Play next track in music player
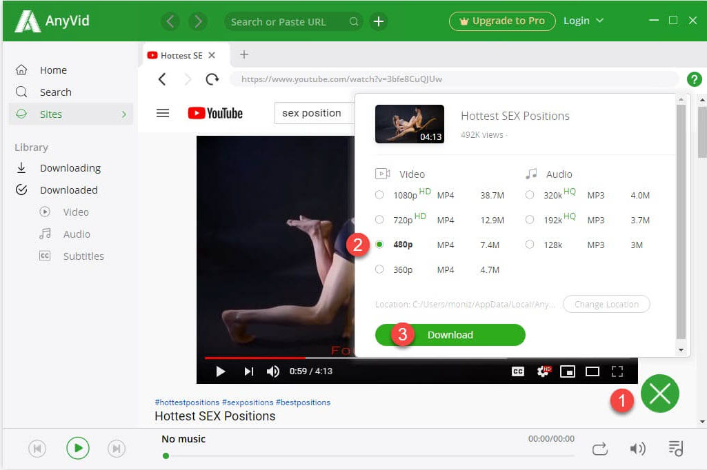This screenshot has width=707, height=470. (117, 449)
